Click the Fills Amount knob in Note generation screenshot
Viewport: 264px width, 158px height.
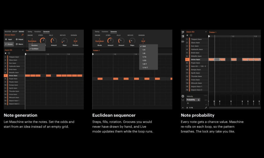(x=54, y=41)
